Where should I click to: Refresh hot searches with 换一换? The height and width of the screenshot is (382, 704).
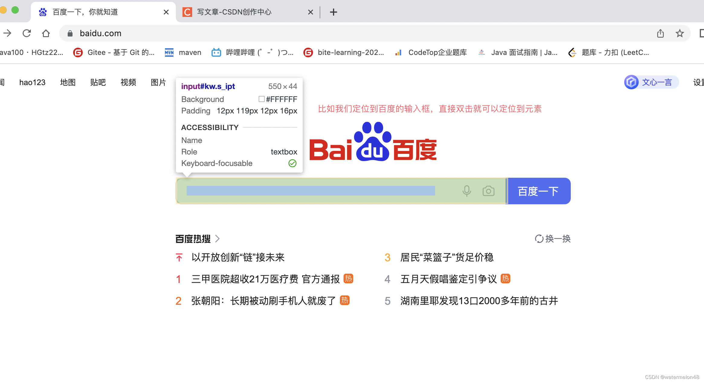point(553,239)
